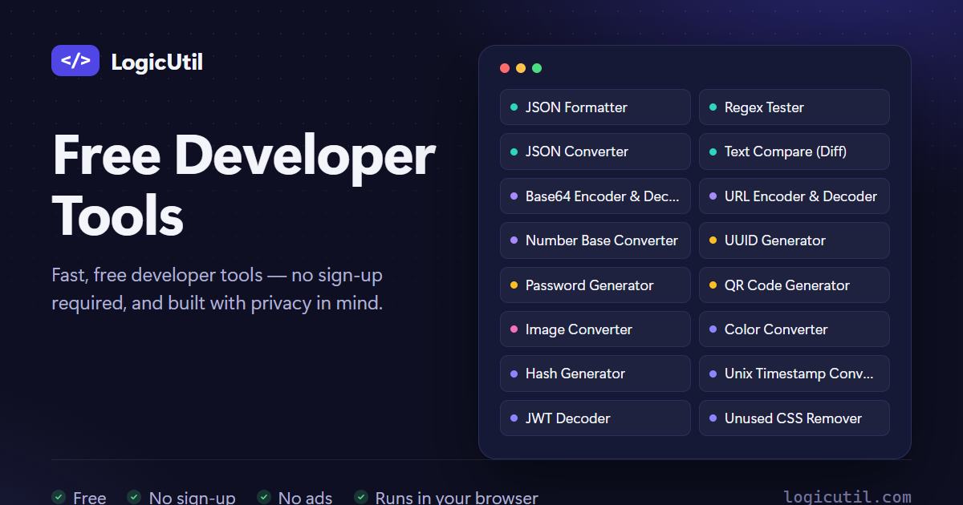Screen dimensions: 963x505
Task: Open the Regex Tester tool
Action: coord(794,107)
